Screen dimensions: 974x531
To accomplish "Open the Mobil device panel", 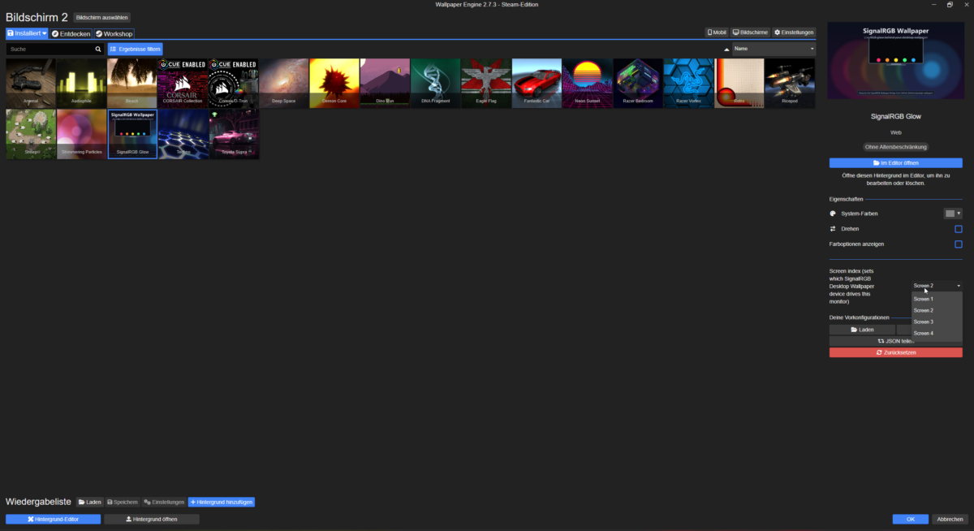I will click(717, 32).
